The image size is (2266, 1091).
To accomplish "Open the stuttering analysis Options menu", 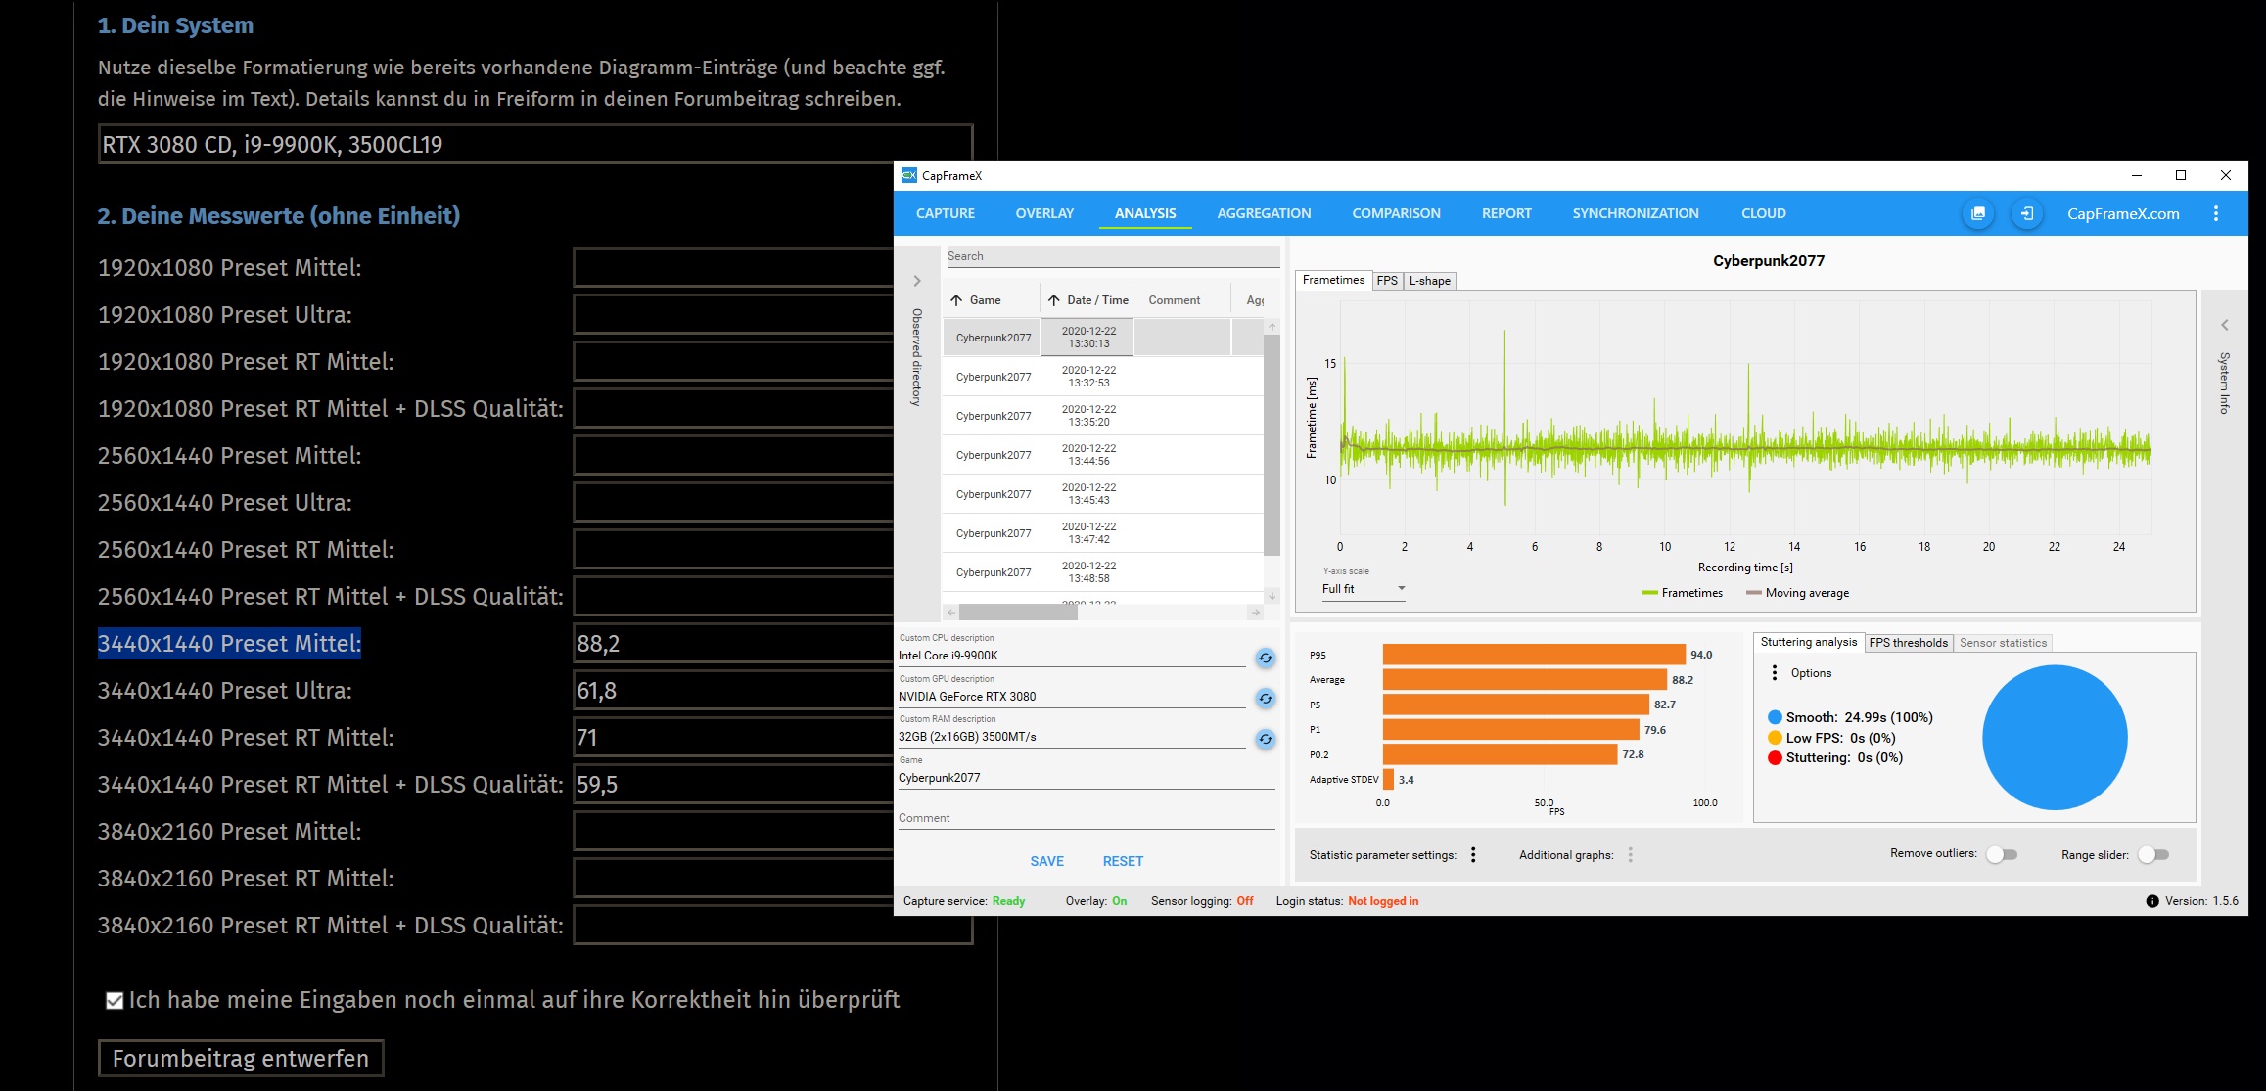I will 1775,673.
